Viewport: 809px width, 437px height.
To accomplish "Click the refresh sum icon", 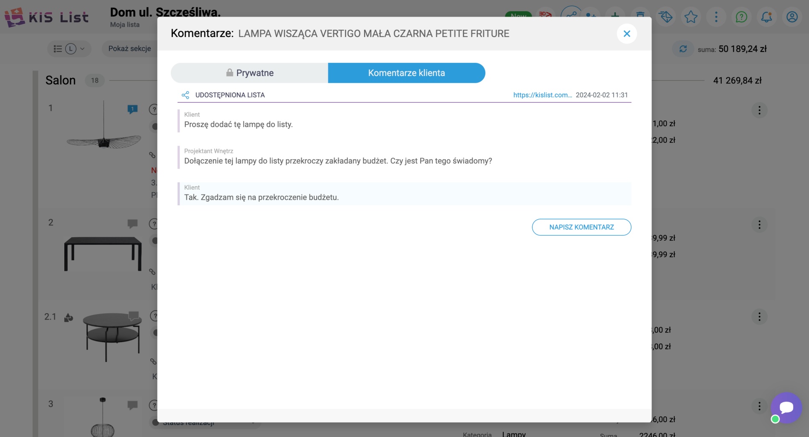I will 683,49.
